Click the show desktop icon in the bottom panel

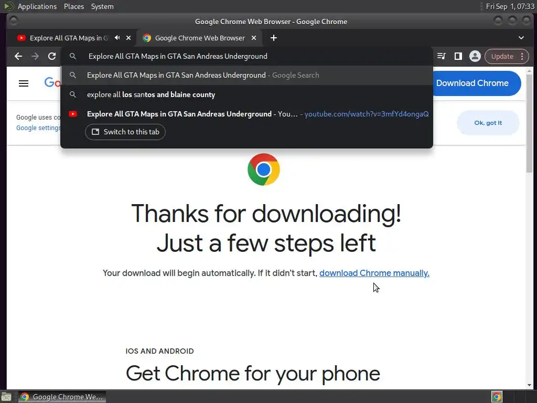6,397
